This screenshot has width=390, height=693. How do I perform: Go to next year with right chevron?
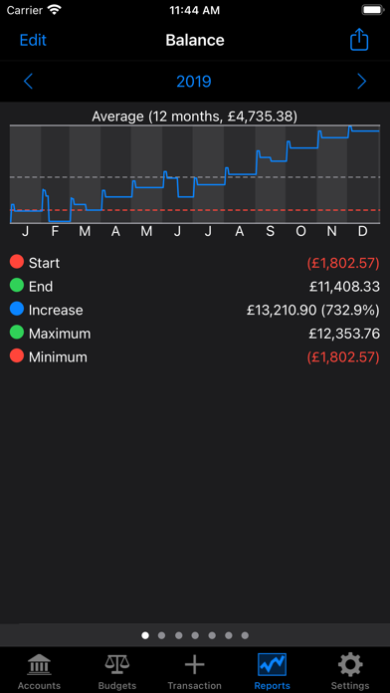[362, 82]
